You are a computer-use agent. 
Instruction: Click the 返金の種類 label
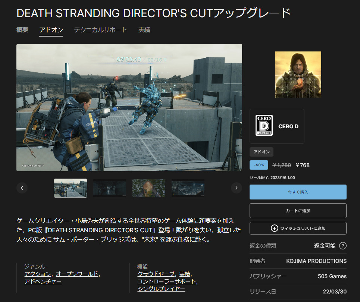pyautogui.click(x=263, y=246)
